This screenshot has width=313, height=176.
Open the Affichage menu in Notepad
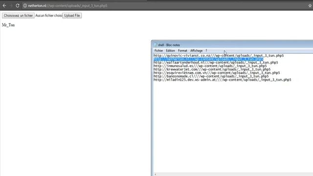tap(196, 51)
